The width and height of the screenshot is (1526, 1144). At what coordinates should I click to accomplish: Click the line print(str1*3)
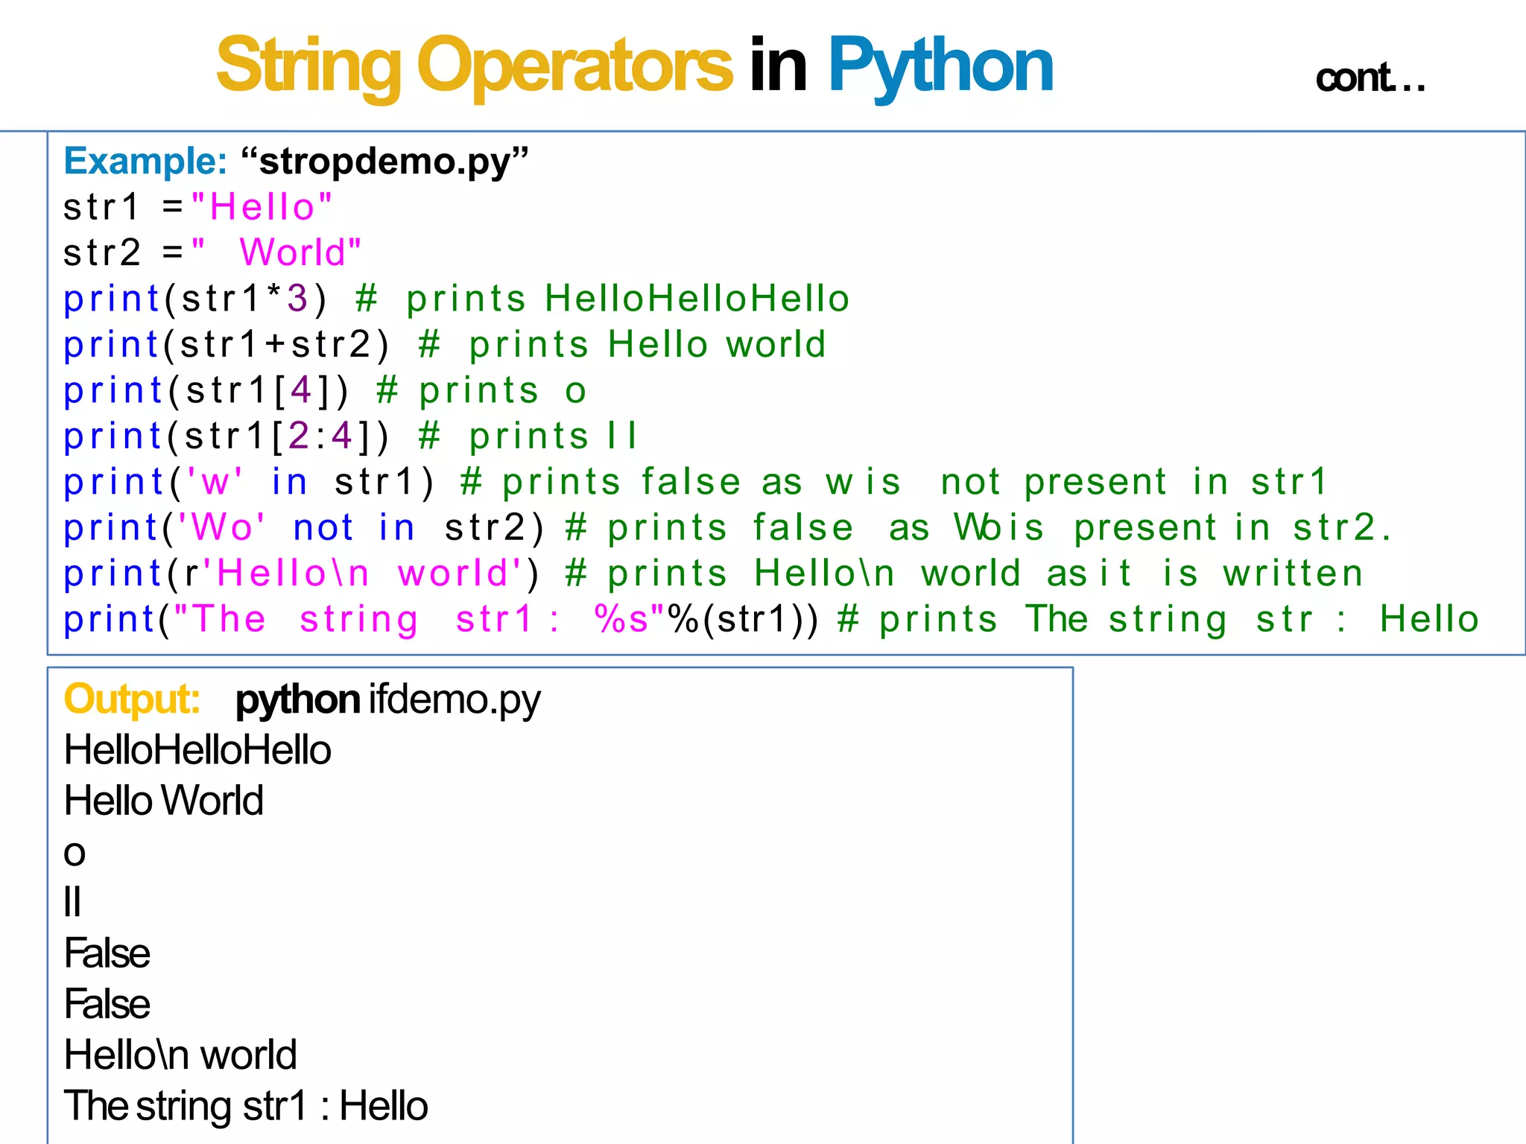coord(456,299)
